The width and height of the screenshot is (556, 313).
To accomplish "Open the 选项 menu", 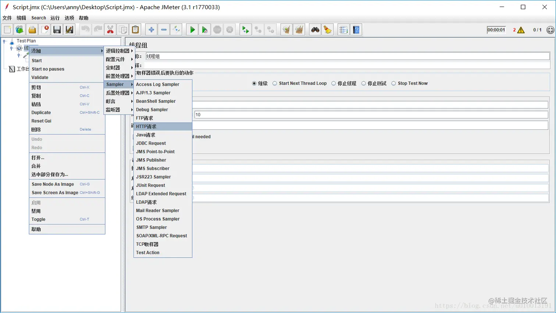I will (69, 18).
